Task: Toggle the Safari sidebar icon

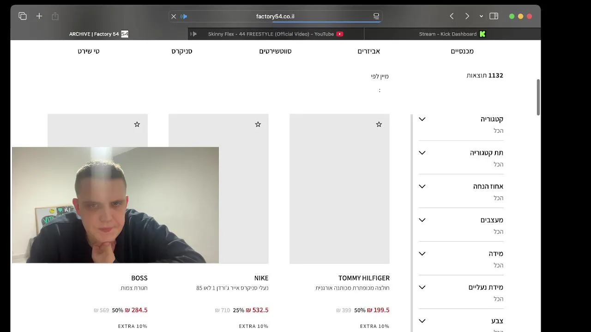Action: (x=494, y=16)
